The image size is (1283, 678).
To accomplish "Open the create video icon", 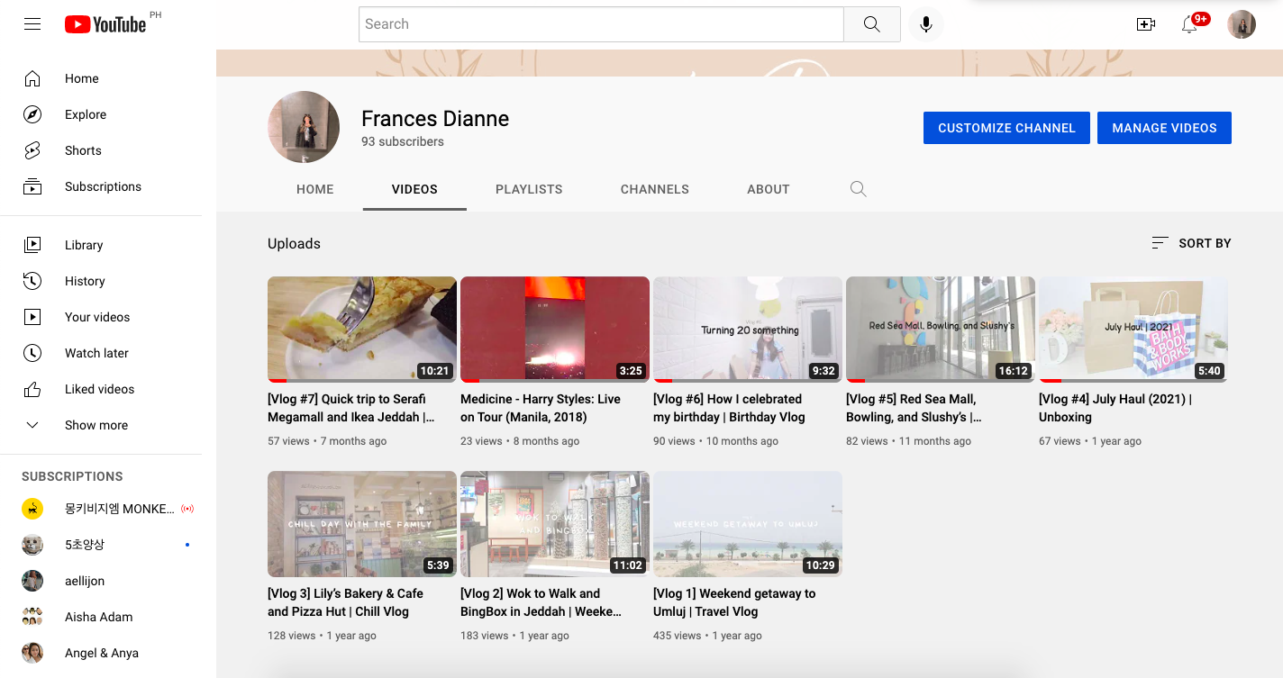I will (1146, 24).
